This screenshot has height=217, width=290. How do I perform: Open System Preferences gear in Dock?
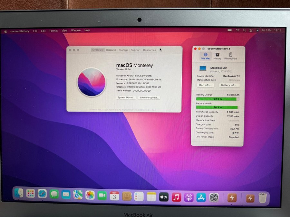pos(214,197)
